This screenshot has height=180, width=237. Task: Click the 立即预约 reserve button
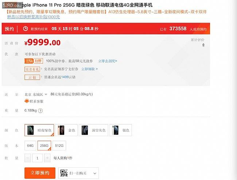point(40,173)
